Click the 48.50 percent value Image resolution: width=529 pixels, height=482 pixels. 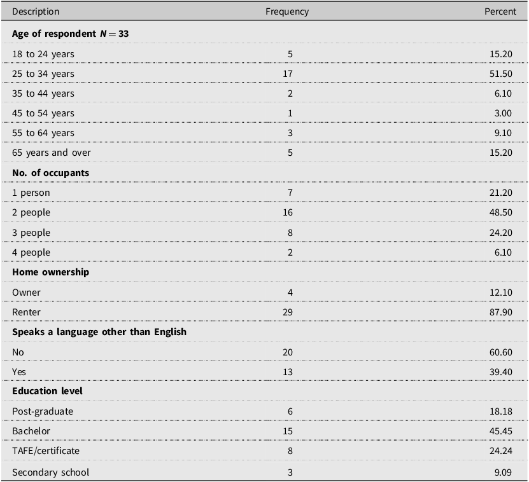tap(501, 212)
